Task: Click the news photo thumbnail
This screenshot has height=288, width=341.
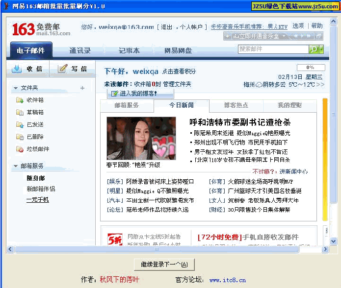Action: (x=141, y=139)
